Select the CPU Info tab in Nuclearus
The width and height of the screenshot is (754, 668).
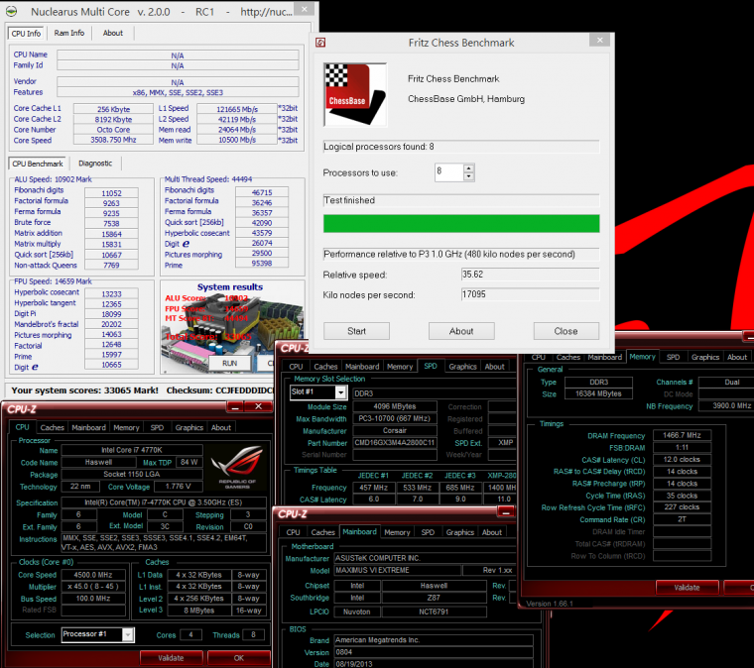(x=26, y=33)
